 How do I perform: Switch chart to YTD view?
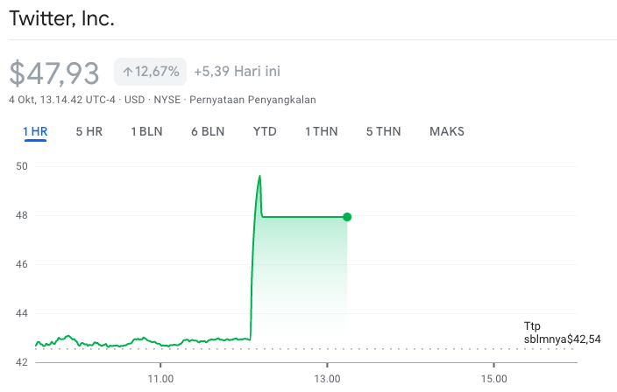click(265, 132)
